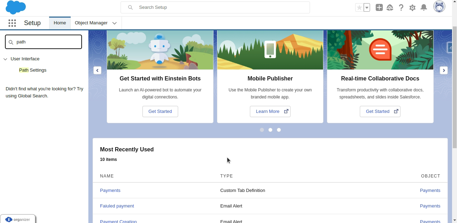Click the Einstein Bots robot illustration
This screenshot has width=457, height=223.
point(160,50)
